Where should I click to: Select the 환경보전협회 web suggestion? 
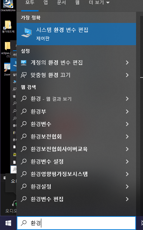point(76,137)
